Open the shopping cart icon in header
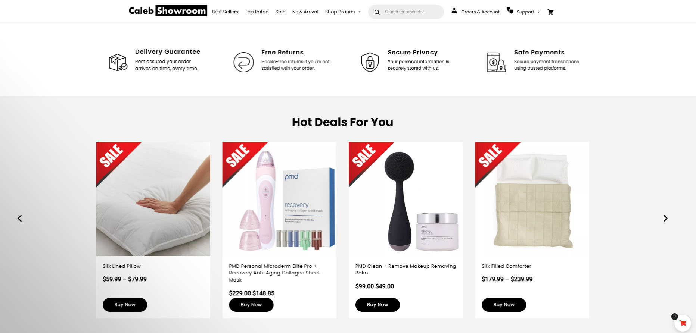 click(550, 12)
